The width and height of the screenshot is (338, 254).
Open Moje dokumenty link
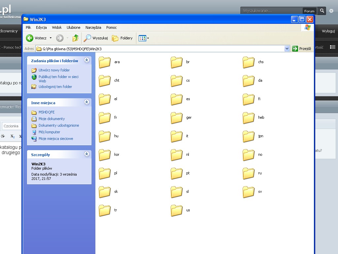pos(52,119)
